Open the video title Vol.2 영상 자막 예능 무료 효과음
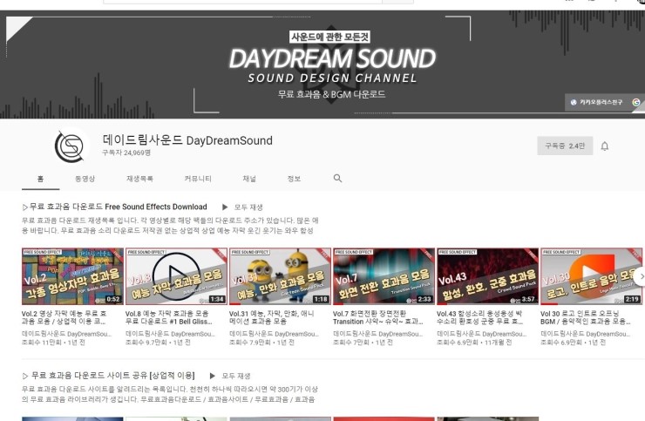The height and width of the screenshot is (421, 645). (x=64, y=317)
